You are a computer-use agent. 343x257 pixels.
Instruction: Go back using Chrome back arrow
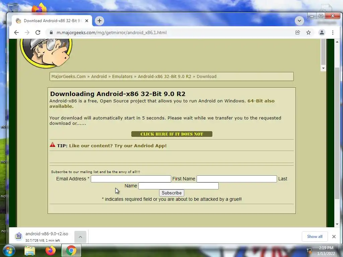point(16,32)
